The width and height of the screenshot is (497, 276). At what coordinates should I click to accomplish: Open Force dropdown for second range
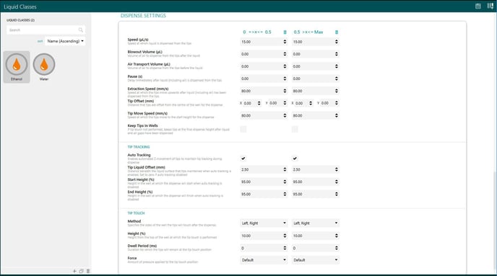[316, 260]
